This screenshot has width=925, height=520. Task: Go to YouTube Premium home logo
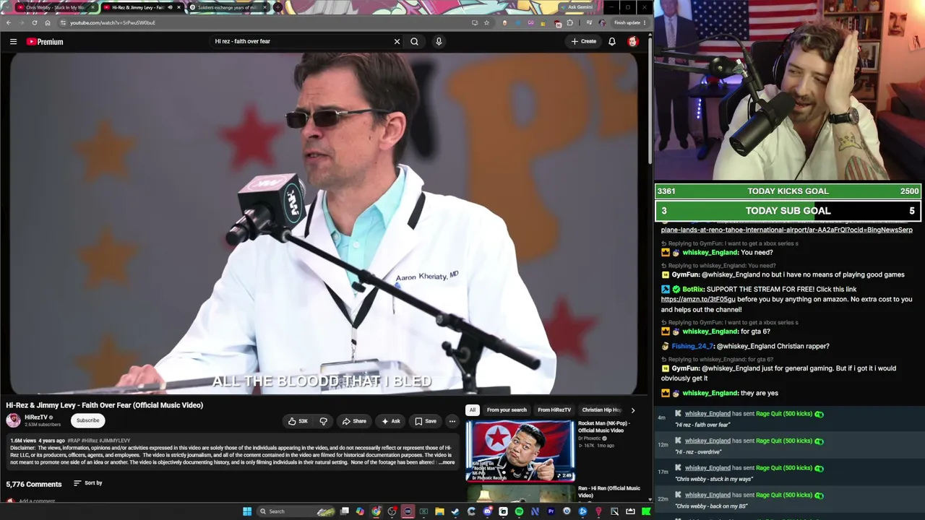coord(45,42)
